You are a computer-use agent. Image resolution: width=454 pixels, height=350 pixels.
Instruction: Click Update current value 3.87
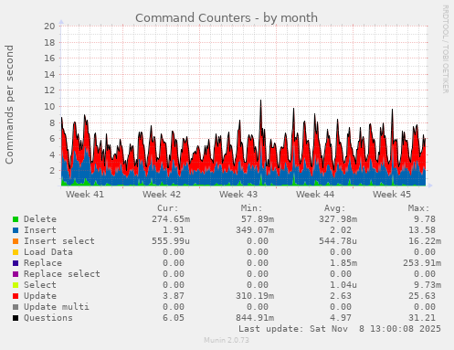click(174, 296)
